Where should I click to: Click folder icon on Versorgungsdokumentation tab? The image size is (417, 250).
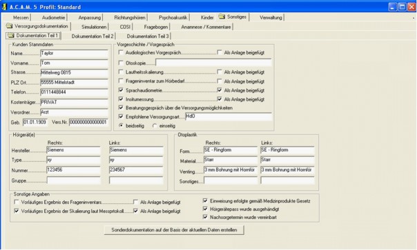tap(9, 25)
